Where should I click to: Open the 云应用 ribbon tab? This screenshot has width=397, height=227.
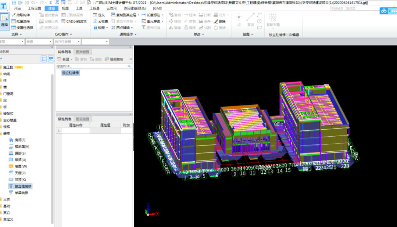pos(112,8)
